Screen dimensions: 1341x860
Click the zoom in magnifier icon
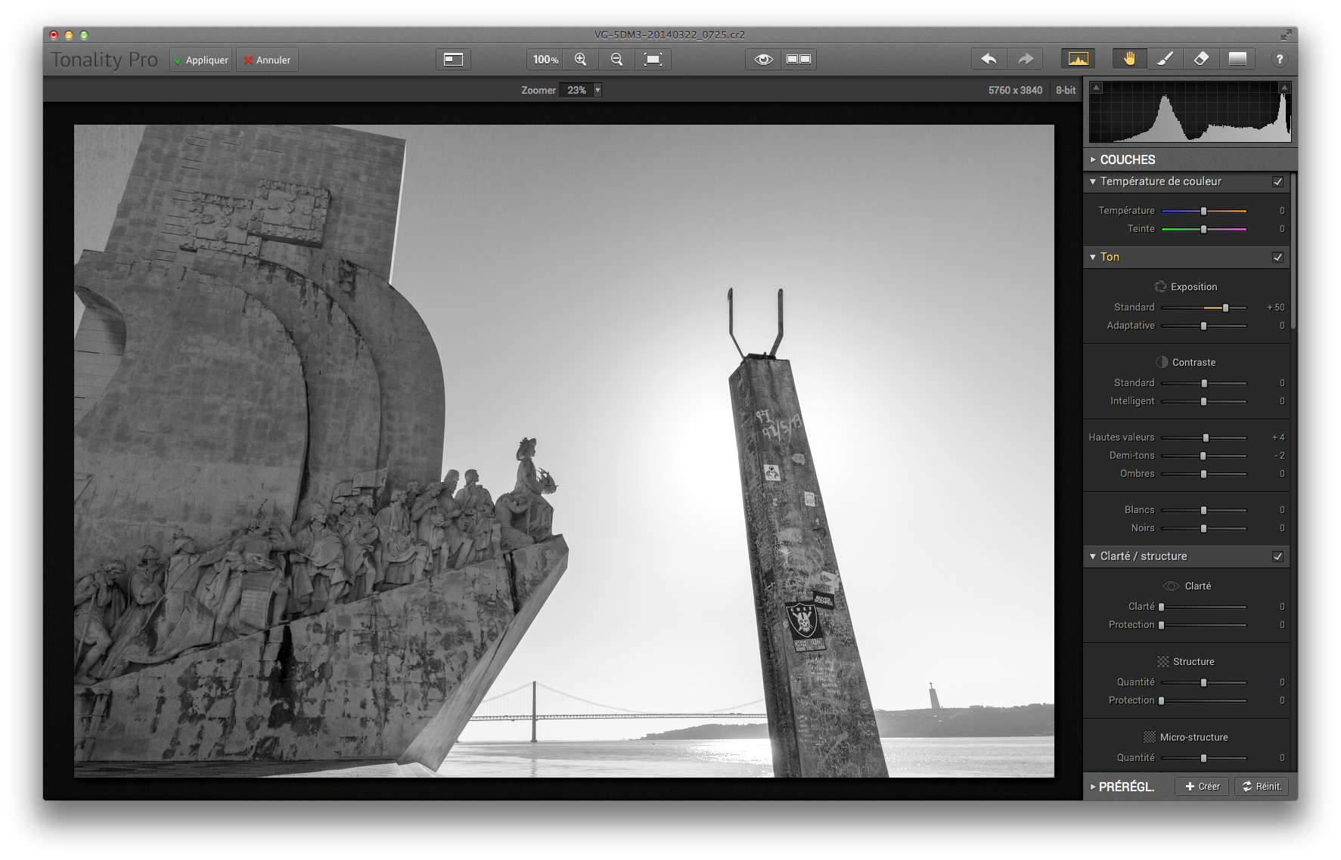[x=581, y=59]
